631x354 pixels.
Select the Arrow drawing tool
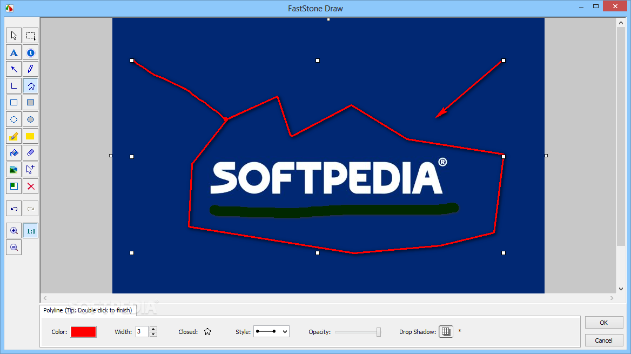14,69
